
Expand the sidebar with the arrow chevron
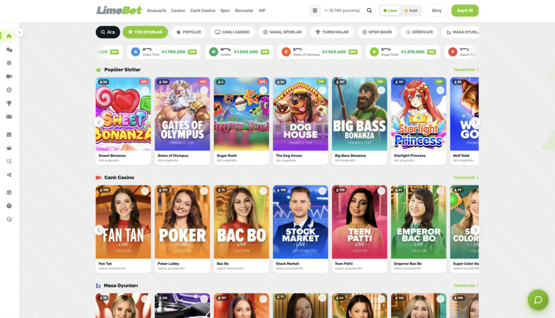point(19,32)
